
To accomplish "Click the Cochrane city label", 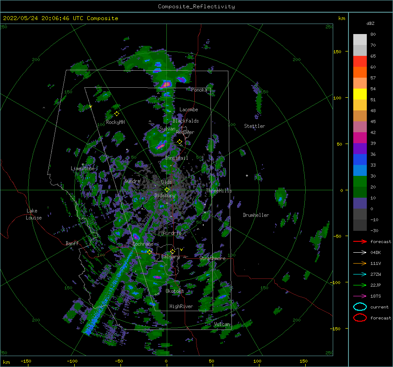I will (x=143, y=244).
